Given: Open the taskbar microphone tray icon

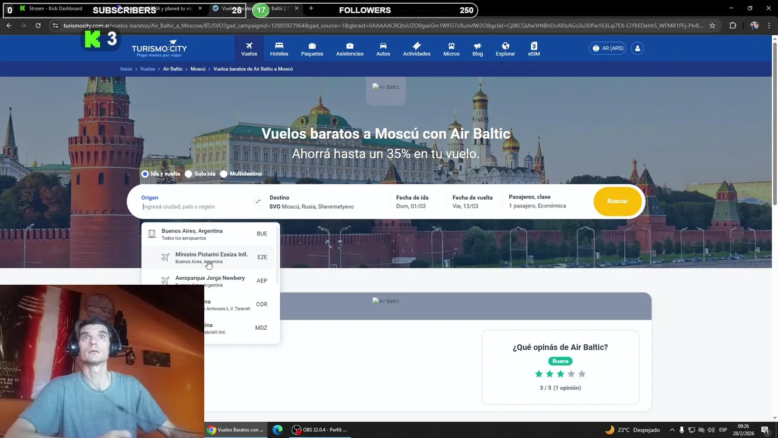Looking at the screenshot, I should [x=681, y=430].
